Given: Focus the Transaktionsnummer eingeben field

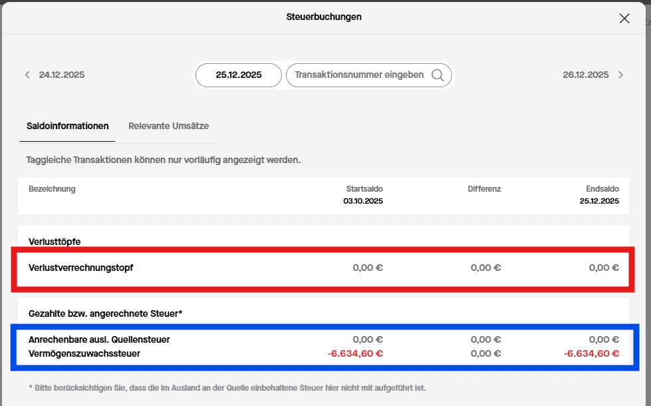Looking at the screenshot, I should pos(359,75).
